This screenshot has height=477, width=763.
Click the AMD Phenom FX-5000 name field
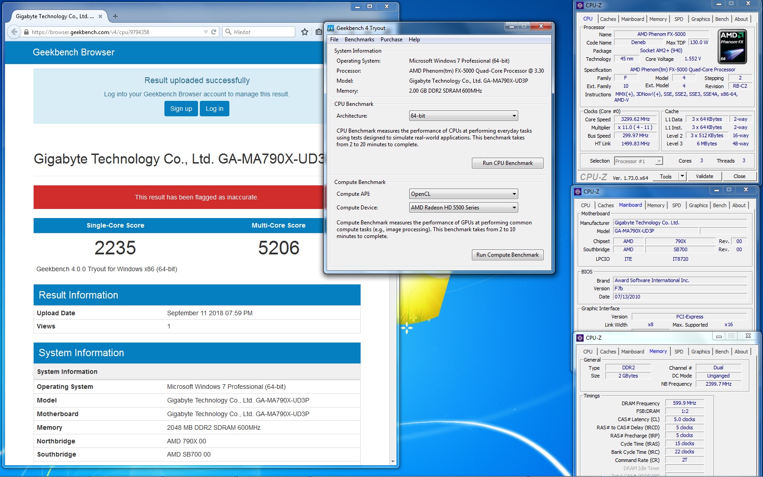coord(661,34)
